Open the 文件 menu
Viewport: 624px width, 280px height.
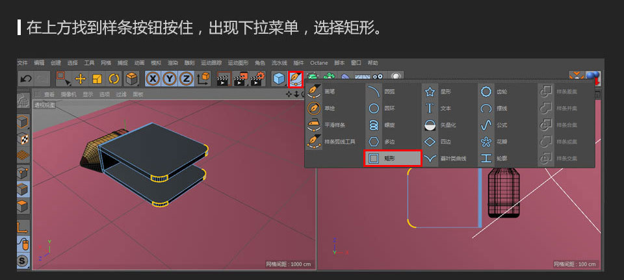[x=22, y=63]
